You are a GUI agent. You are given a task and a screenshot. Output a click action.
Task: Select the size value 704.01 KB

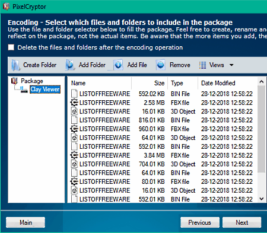pos(152,164)
